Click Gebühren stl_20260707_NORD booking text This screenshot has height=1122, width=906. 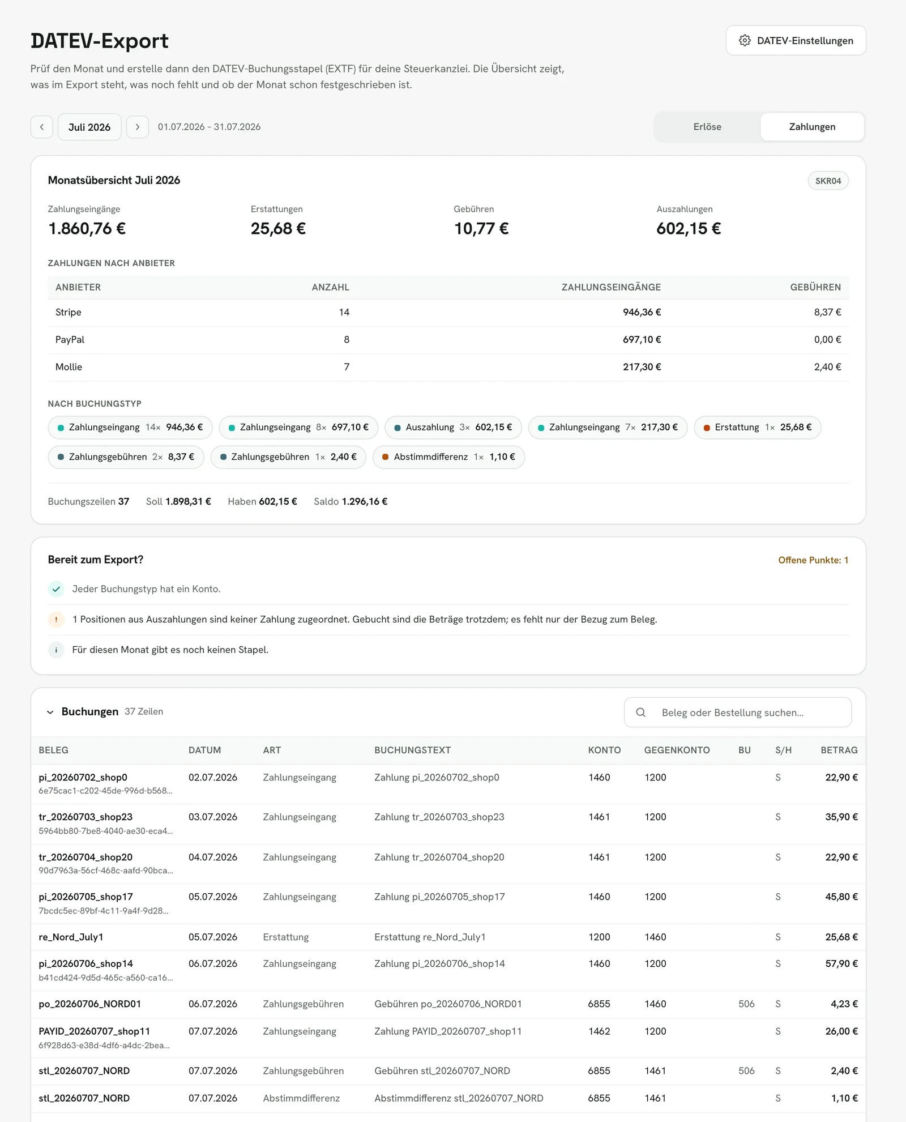(x=442, y=1071)
